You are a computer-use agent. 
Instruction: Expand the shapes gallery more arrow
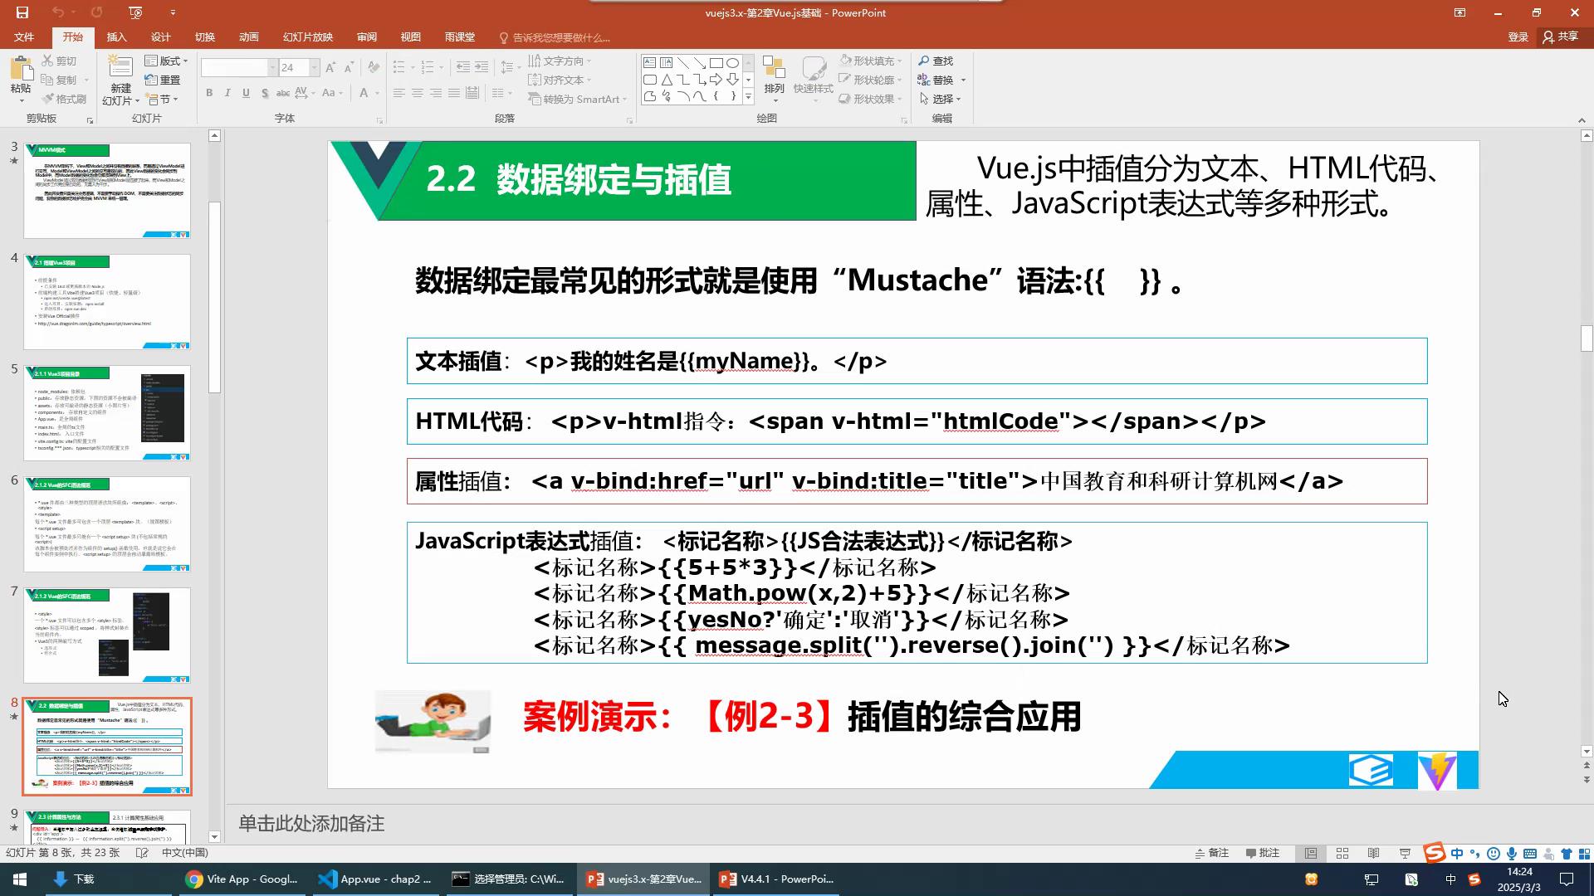[748, 97]
